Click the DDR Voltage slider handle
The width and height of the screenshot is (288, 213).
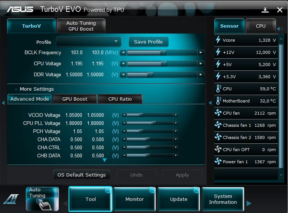point(150,74)
